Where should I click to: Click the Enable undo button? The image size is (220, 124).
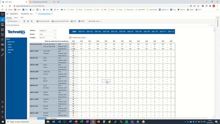(x=94, y=21)
